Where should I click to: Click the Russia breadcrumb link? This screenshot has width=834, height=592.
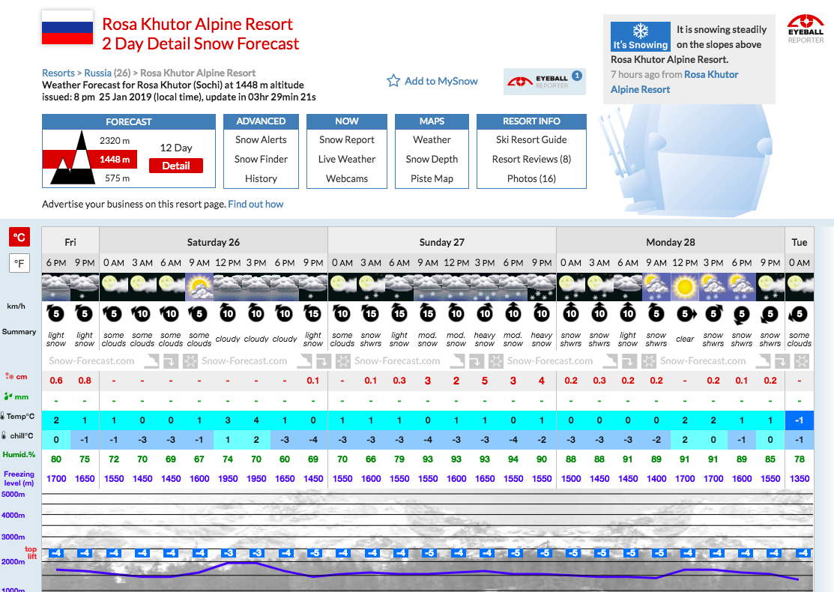pos(98,73)
